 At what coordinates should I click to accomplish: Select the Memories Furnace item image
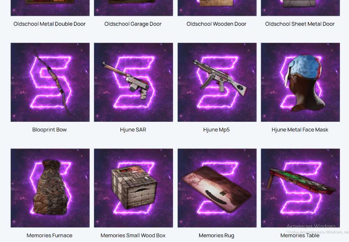[50, 188]
